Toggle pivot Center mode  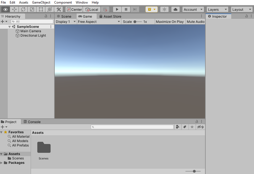click(74, 10)
